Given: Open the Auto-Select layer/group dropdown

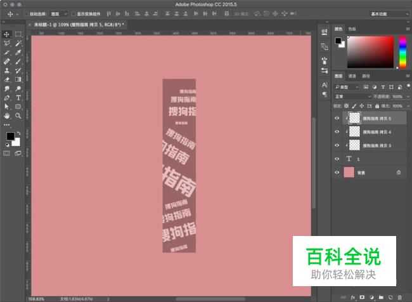Looking at the screenshot, I should 58,14.
